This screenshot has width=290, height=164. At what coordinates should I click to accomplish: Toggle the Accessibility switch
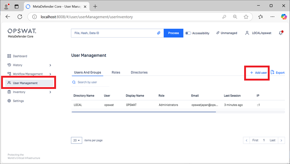[188, 33]
